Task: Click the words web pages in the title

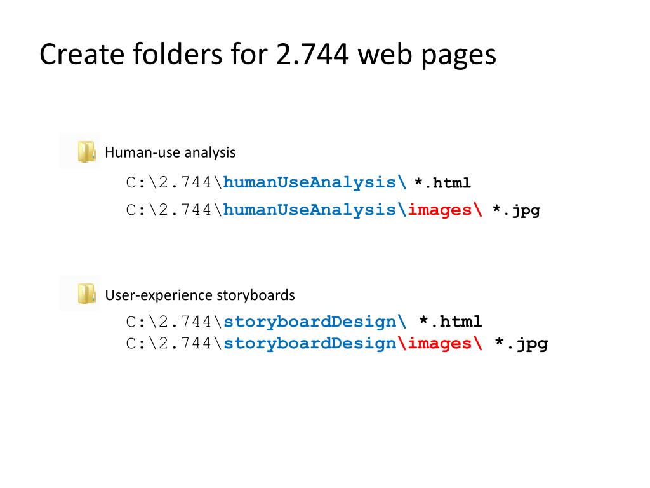Action: click(x=427, y=56)
